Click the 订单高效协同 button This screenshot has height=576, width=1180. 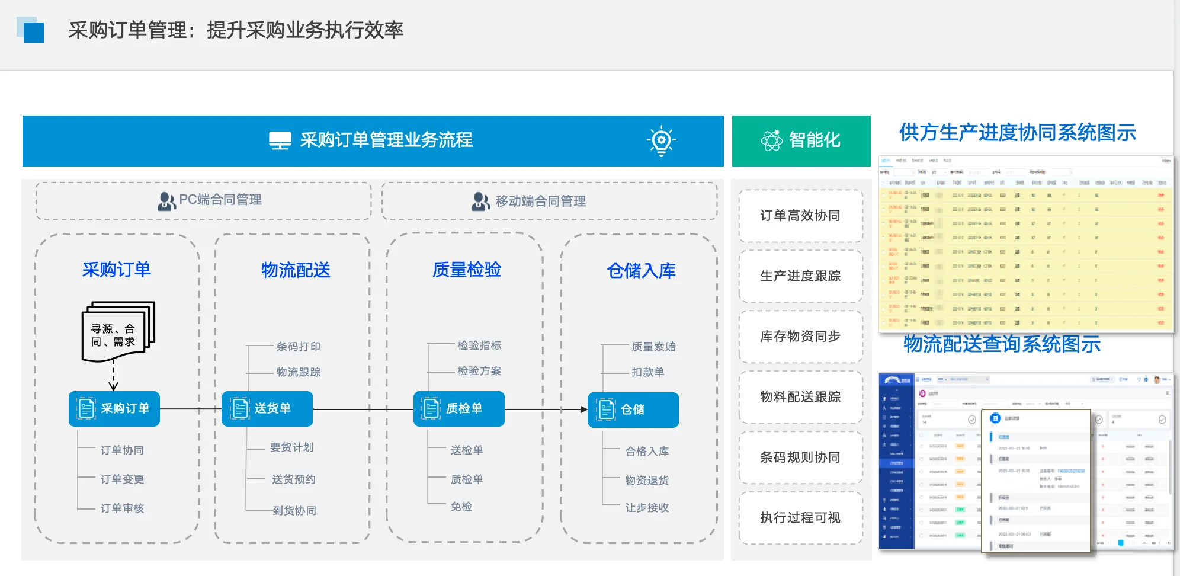[x=801, y=216]
